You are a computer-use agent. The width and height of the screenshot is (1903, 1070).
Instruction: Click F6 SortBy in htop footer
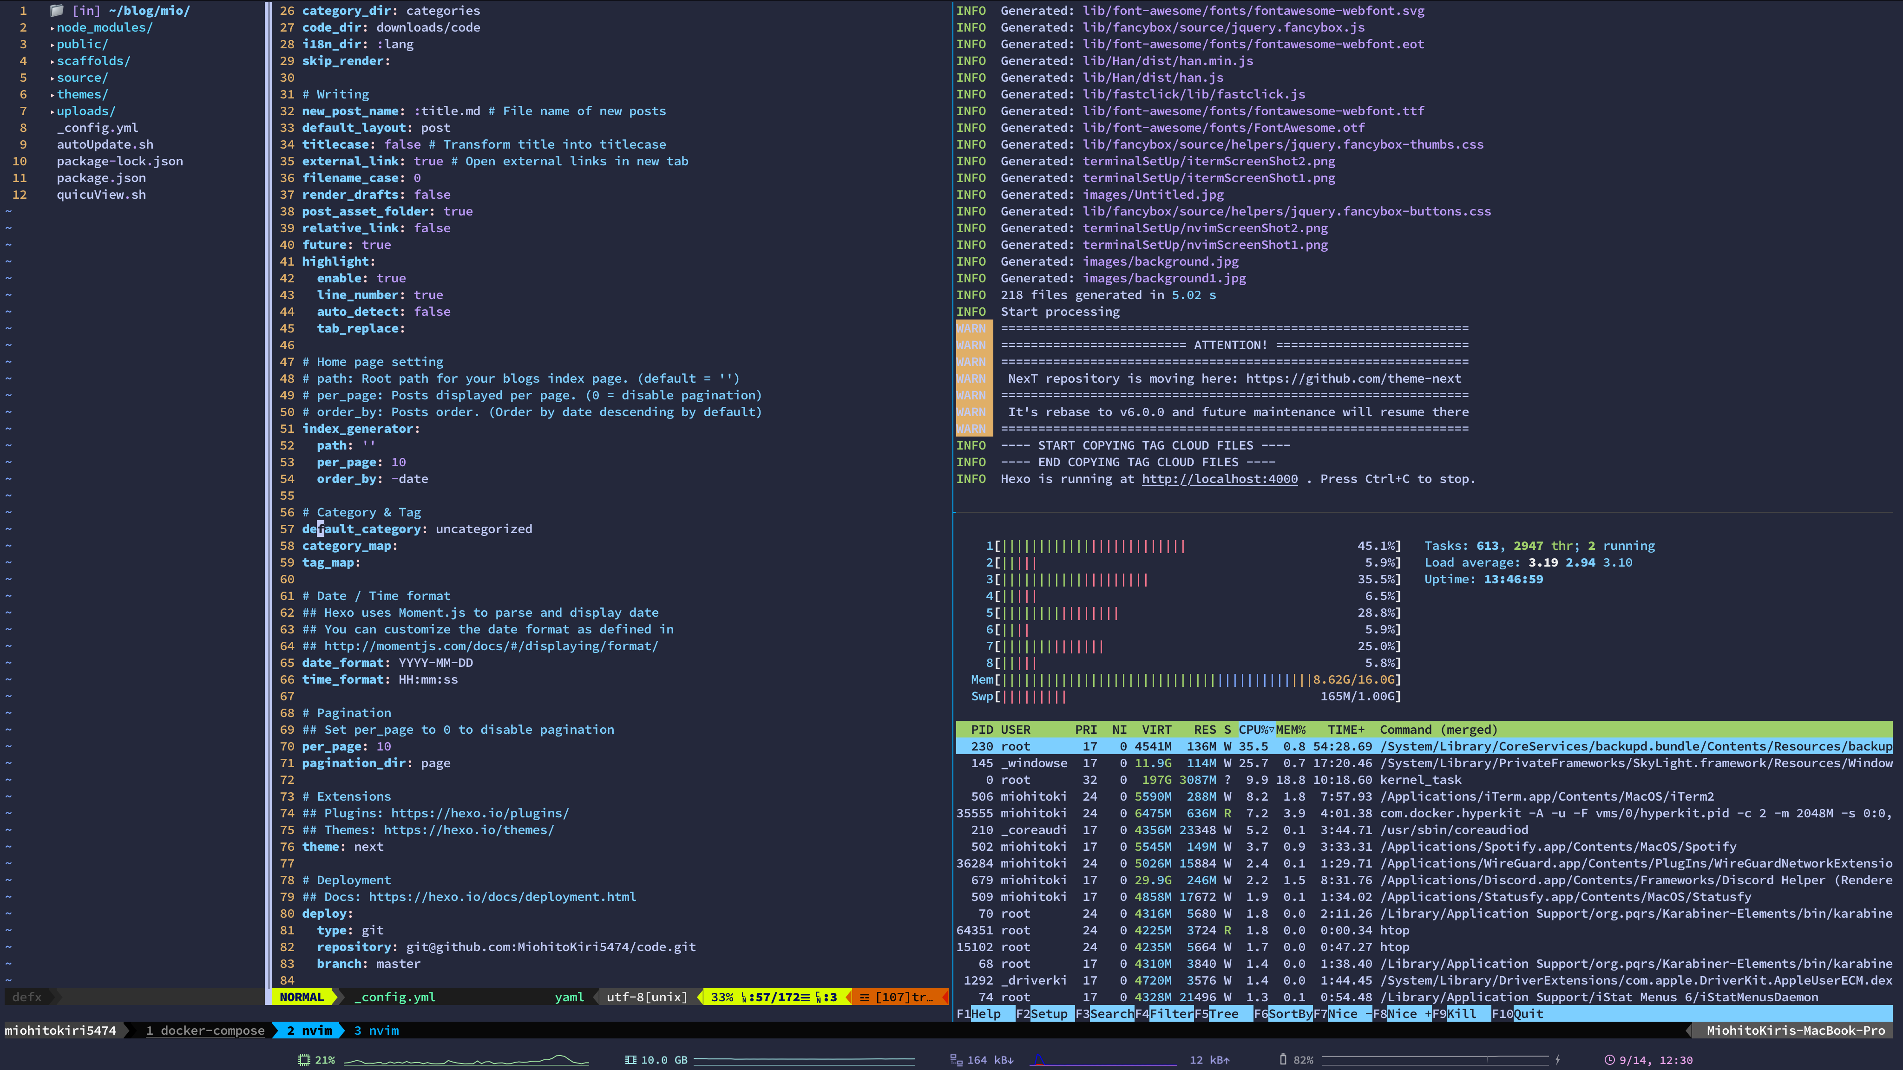1290,1013
